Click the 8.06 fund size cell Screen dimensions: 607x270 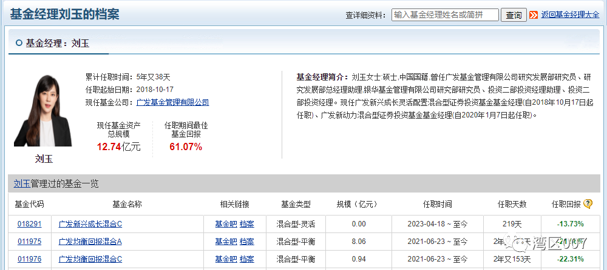(359, 242)
